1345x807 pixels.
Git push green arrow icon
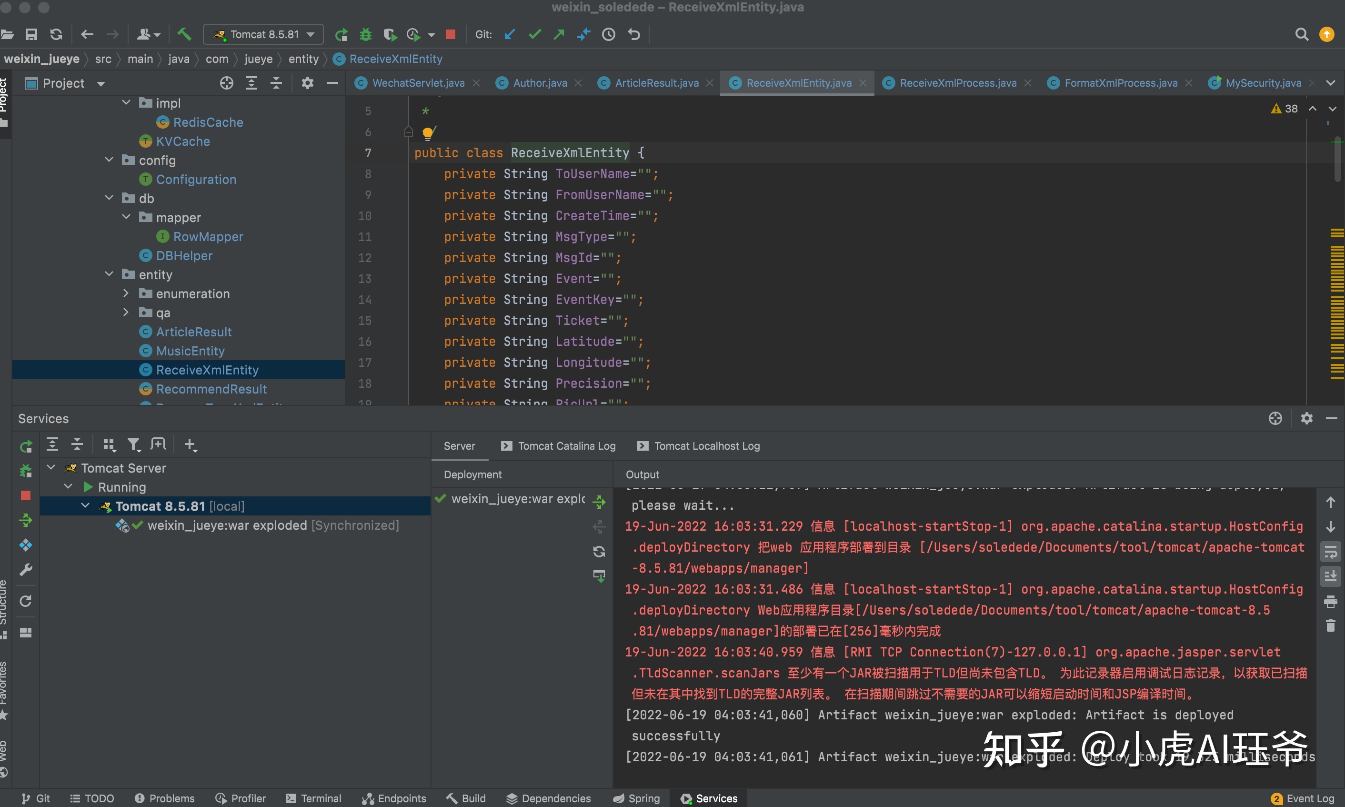[x=559, y=34]
